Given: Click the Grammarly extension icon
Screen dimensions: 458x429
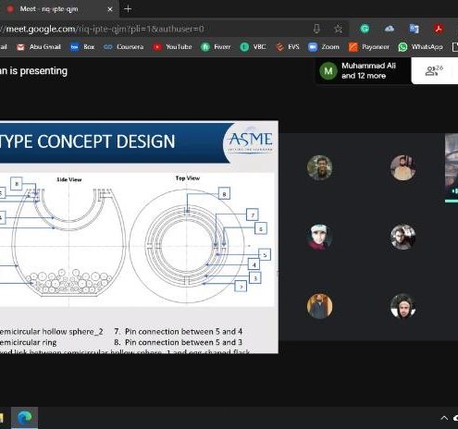Looking at the screenshot, I should (x=365, y=29).
